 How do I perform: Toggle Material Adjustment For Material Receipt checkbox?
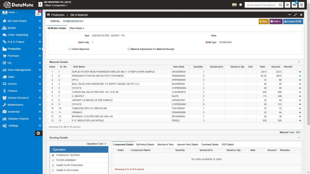point(129,49)
